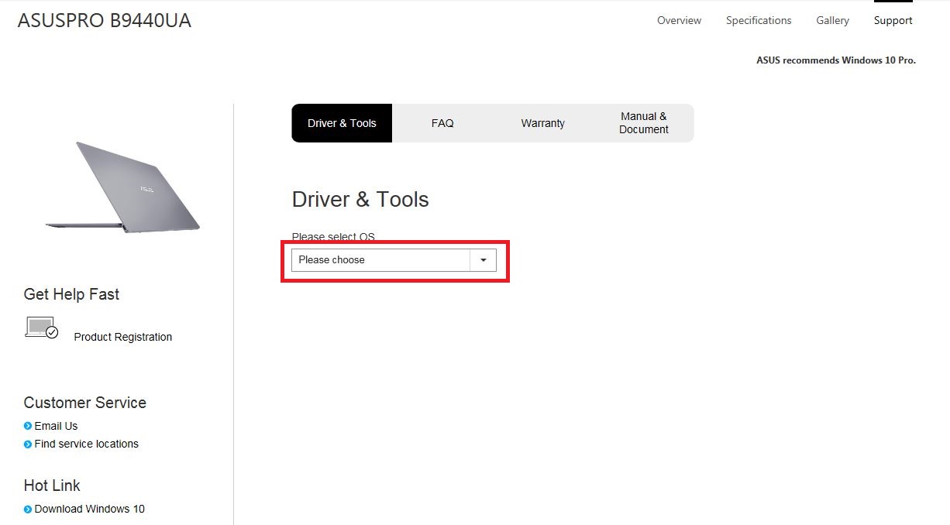Click the blue arrow bullet beside Email Us
Screen dimensions: 950x525
click(28, 426)
